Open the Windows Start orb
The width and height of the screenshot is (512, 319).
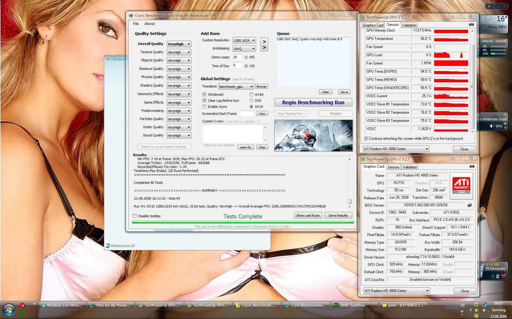click(9, 310)
